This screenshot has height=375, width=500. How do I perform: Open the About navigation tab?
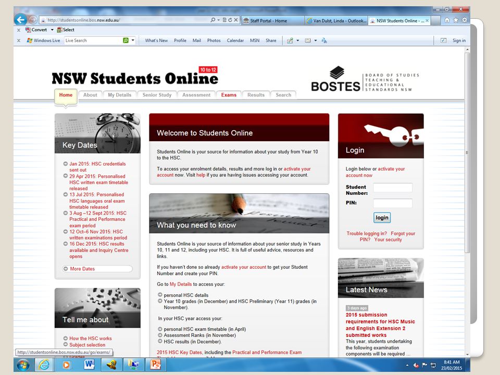click(x=90, y=95)
